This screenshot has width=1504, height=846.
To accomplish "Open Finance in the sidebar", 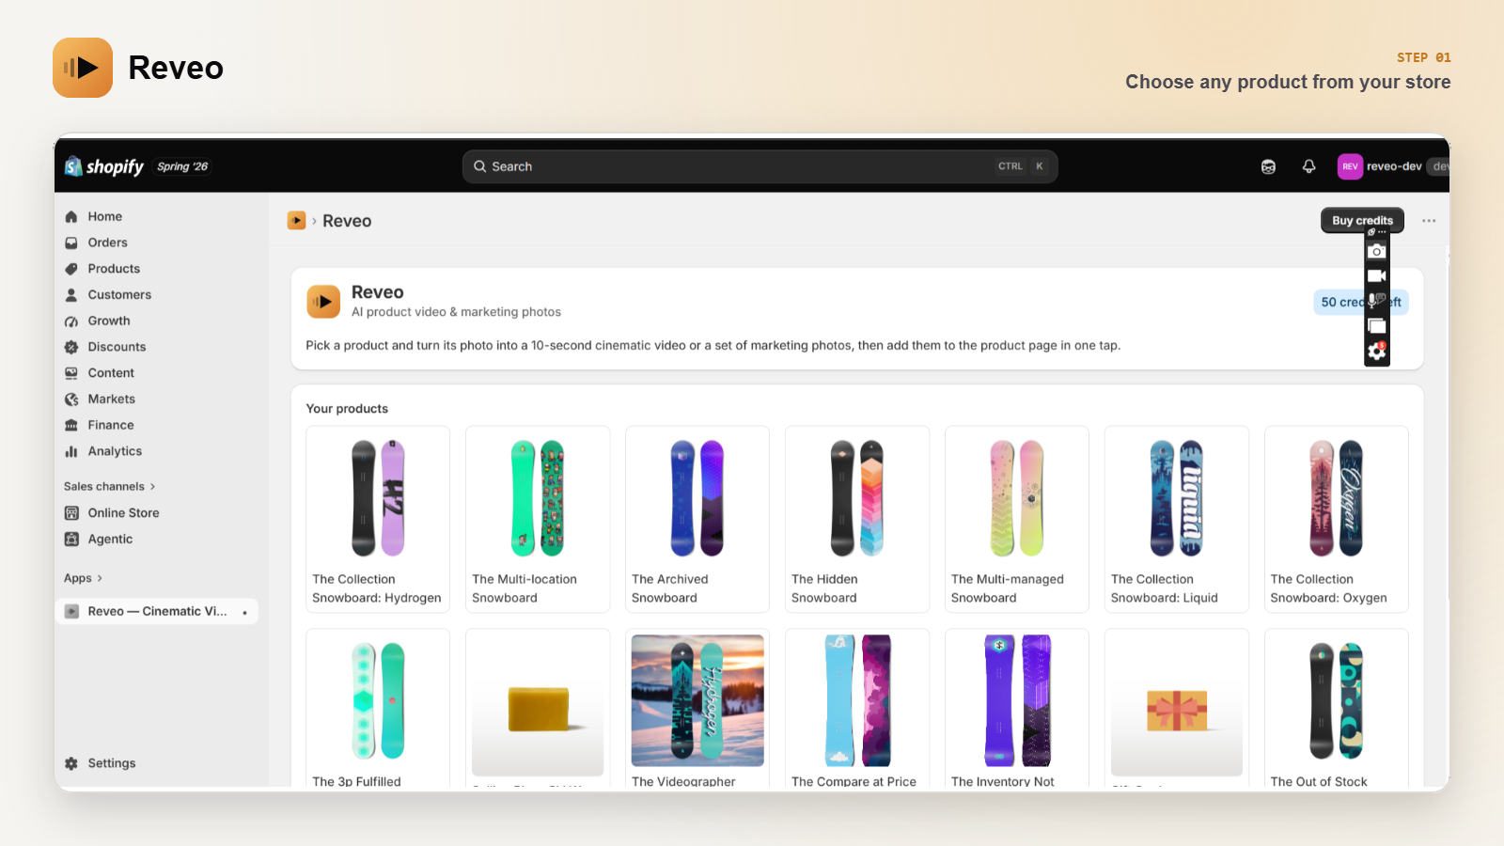I will tap(111, 426).
